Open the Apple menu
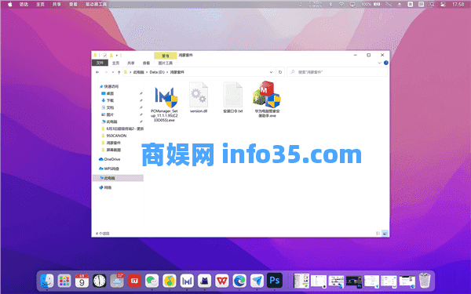Viewport: 471px width, 294px height. 10,4
